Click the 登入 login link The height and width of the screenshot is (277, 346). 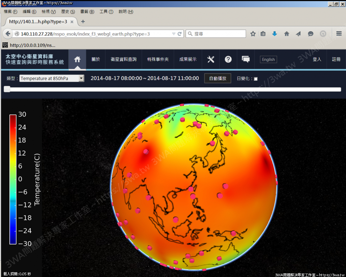tap(317, 59)
